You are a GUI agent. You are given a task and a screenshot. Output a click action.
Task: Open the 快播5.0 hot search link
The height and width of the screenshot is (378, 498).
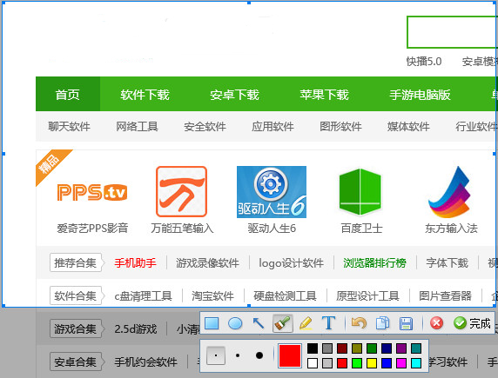point(424,62)
